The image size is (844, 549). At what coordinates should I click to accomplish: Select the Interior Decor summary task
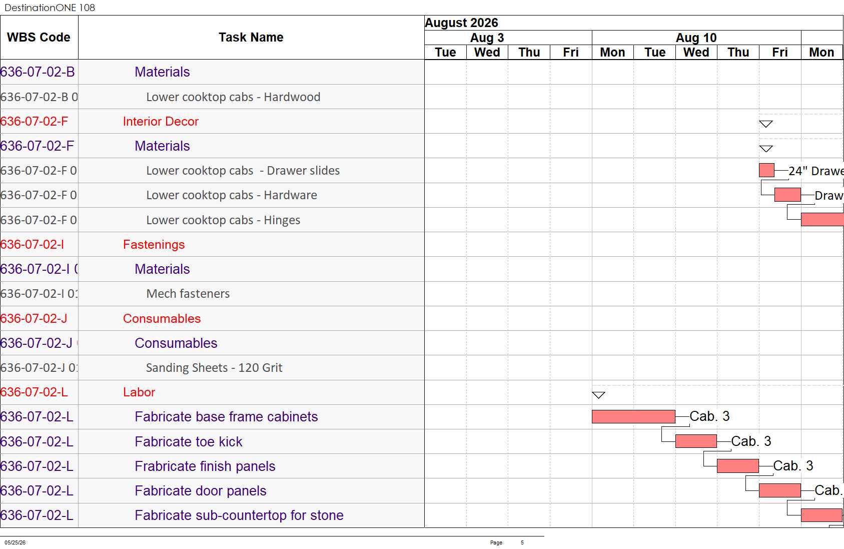[x=161, y=122]
